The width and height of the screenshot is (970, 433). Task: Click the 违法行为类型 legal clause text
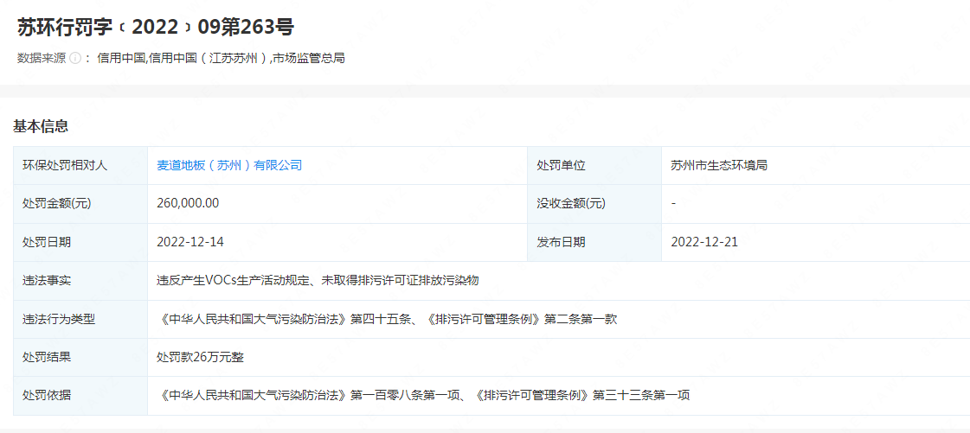[387, 319]
